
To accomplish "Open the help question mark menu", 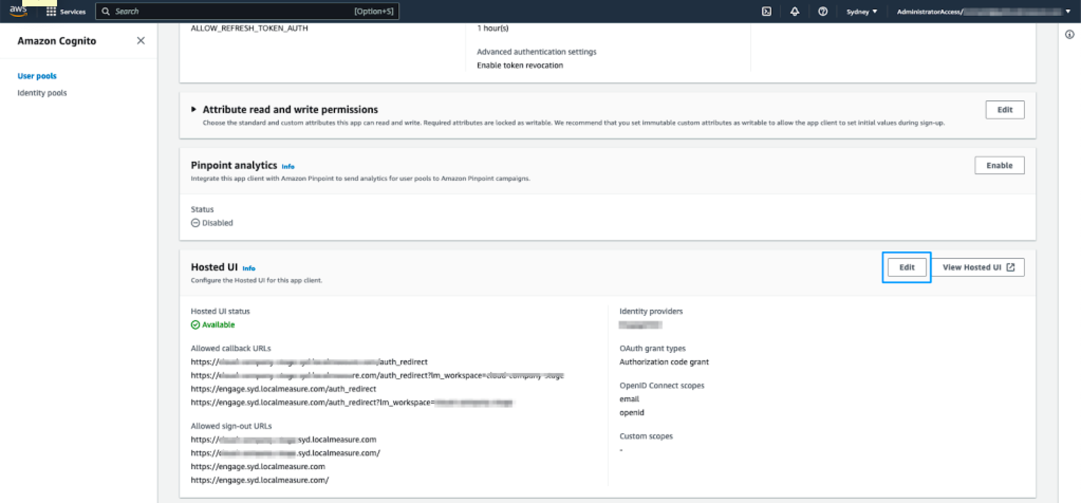I will (x=823, y=11).
